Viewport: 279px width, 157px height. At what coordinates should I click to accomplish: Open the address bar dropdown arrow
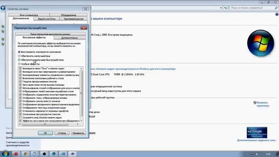click(x=221, y=8)
